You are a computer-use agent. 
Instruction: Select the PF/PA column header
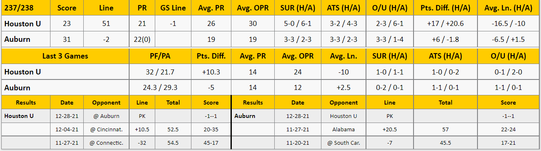[160, 56]
